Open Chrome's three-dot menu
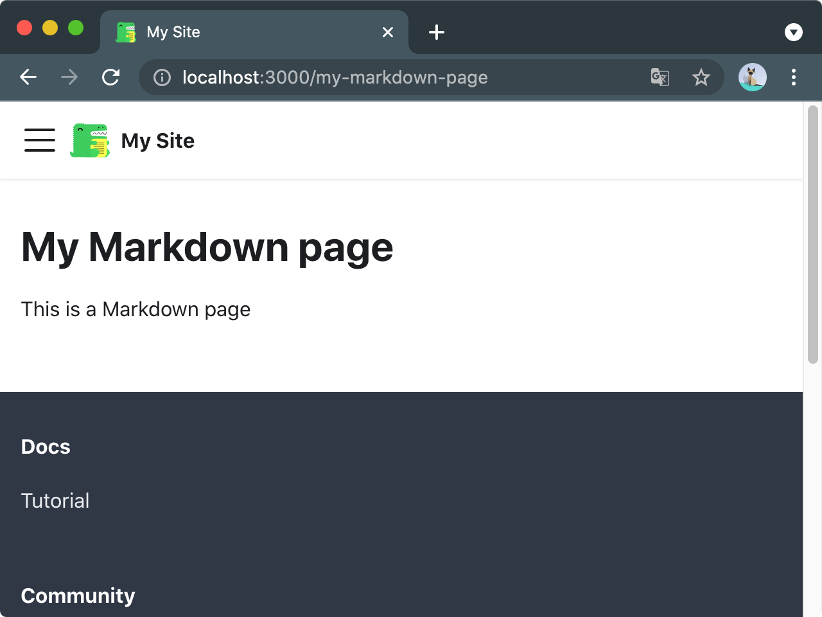The image size is (822, 617). coord(794,77)
